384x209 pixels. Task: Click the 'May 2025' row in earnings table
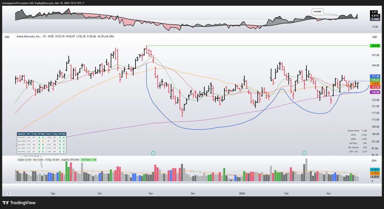(x=41, y=141)
